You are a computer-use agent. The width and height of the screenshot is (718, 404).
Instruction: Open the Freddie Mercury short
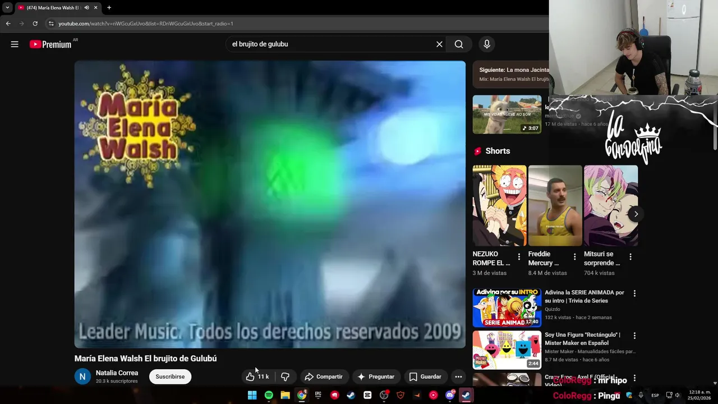pos(555,205)
